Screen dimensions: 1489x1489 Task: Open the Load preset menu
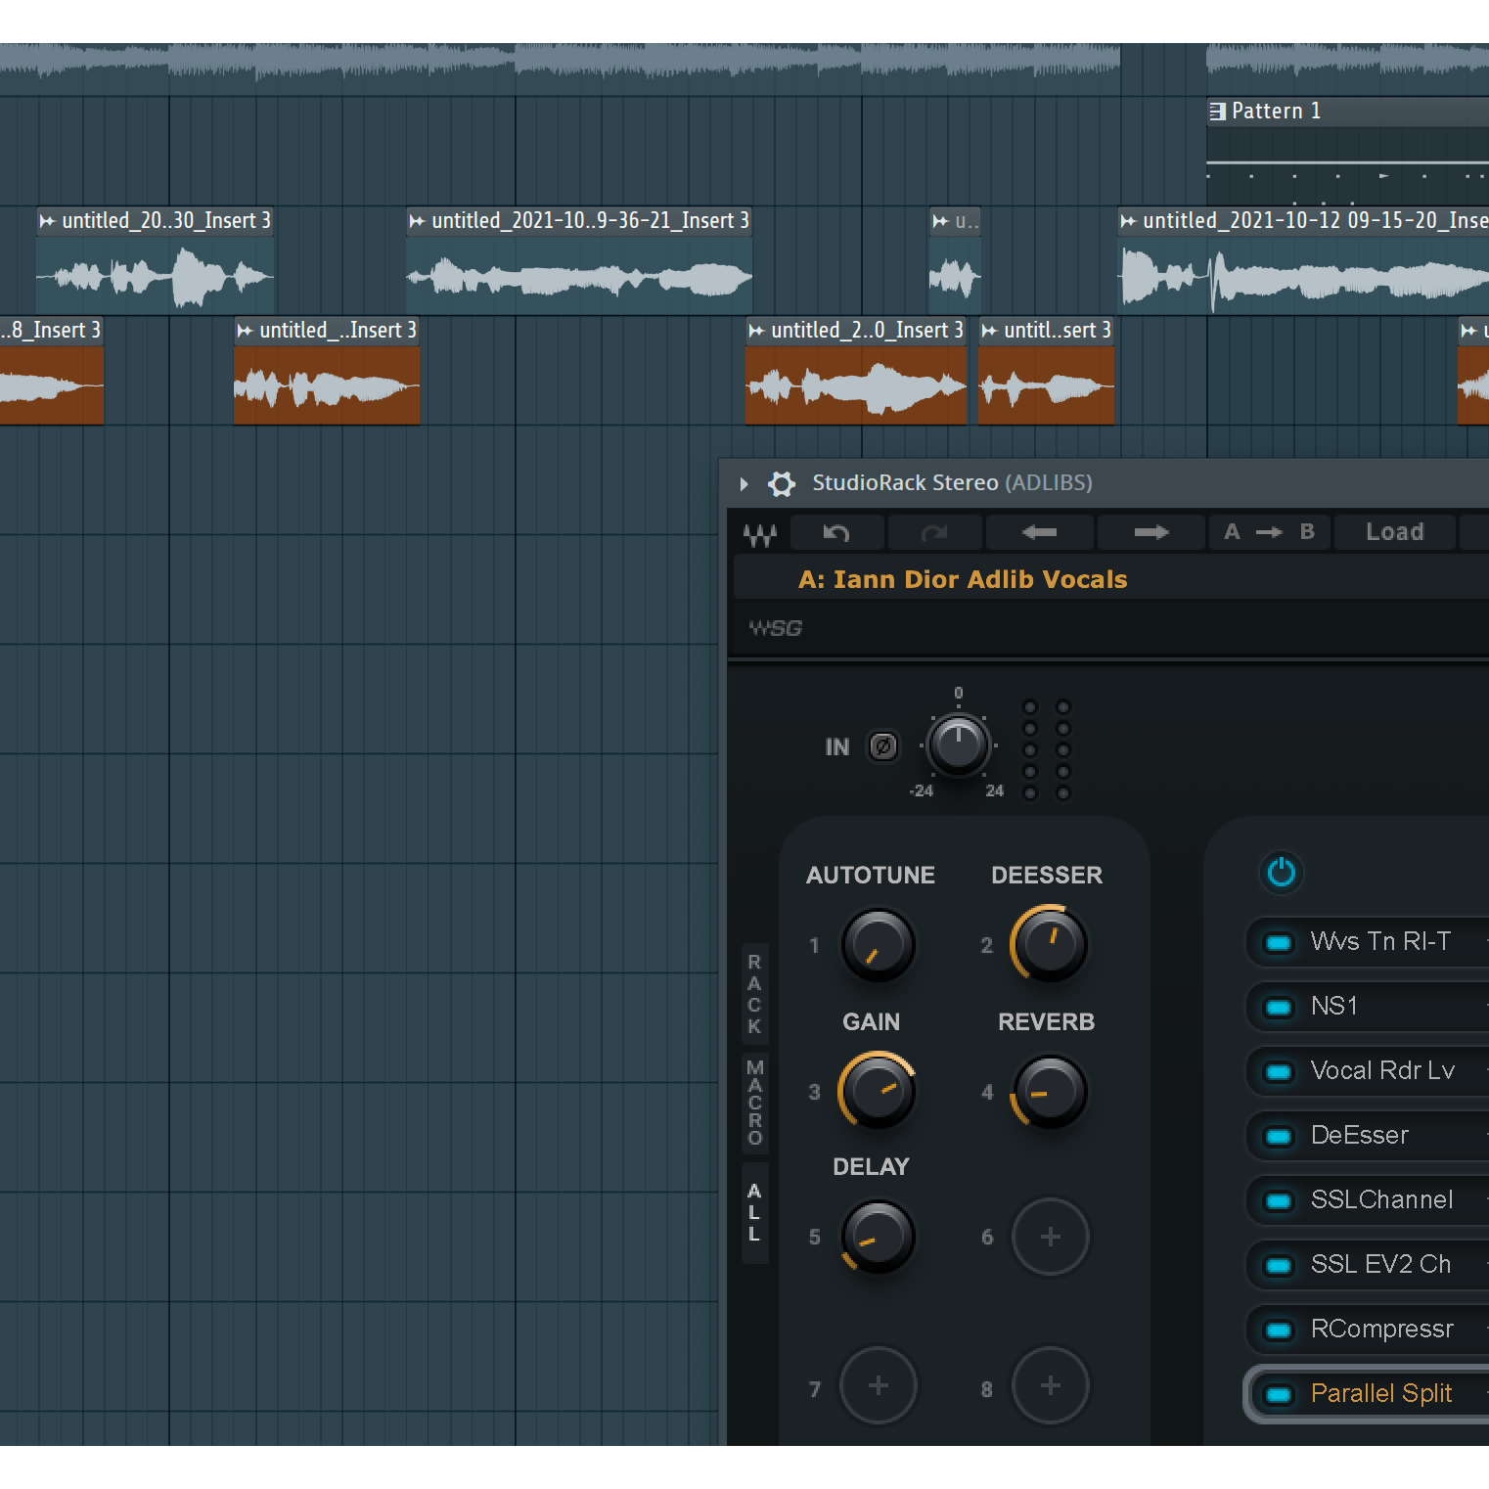[x=1395, y=532]
